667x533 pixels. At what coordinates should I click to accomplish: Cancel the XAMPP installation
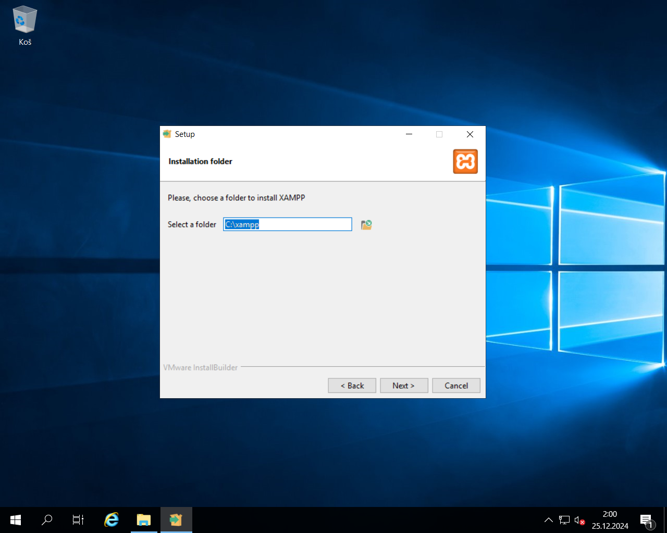pos(456,385)
